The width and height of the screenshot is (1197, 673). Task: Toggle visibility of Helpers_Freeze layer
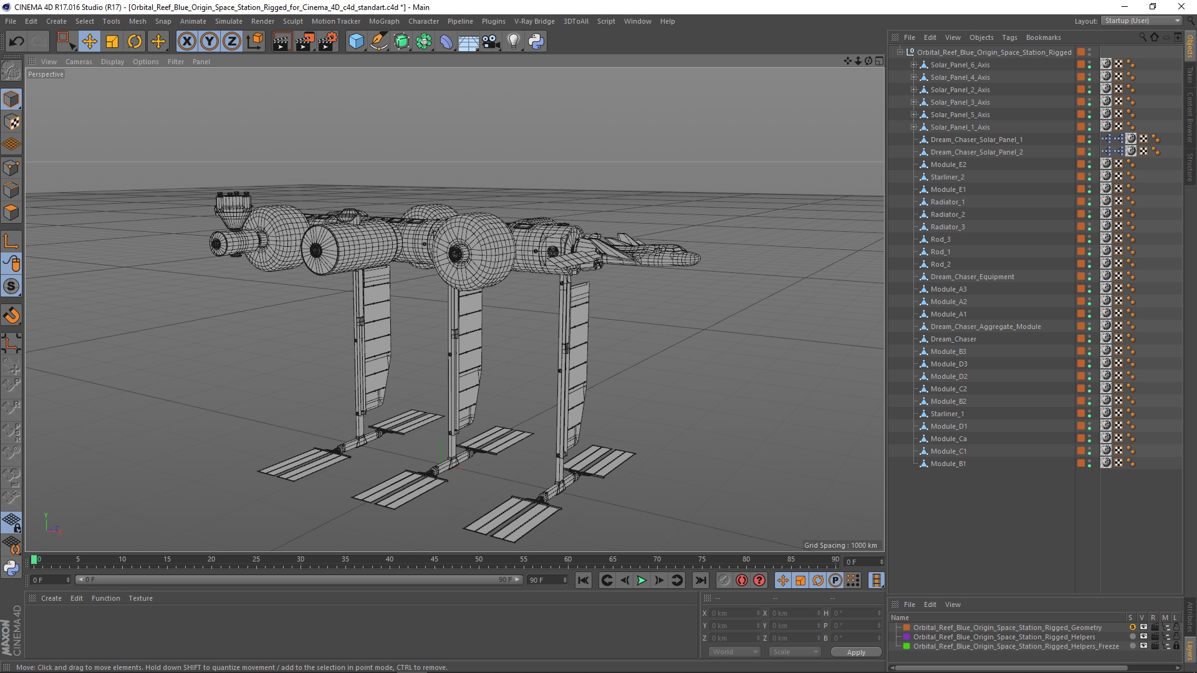click(x=1143, y=646)
